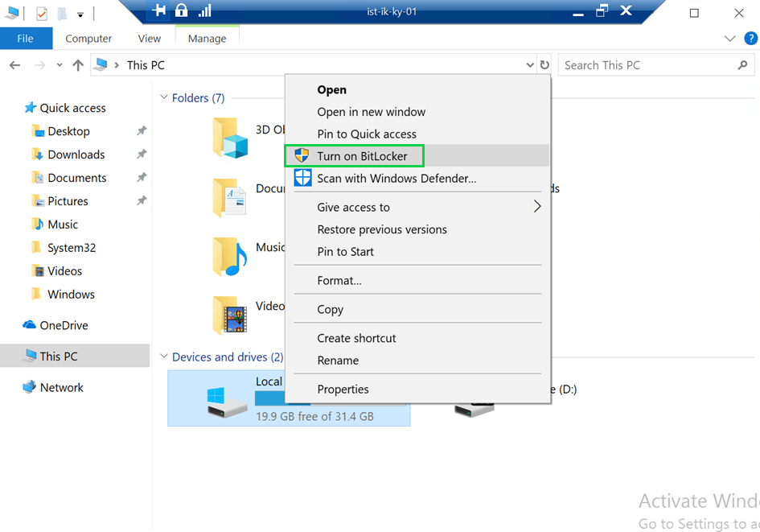Click the refresh button beside address bar
The width and height of the screenshot is (760, 532).
[x=545, y=65]
